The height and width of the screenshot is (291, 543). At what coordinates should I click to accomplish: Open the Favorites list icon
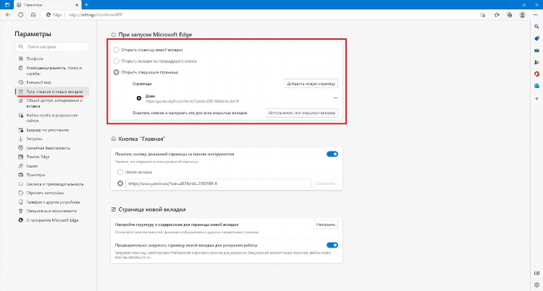pyautogui.click(x=497, y=15)
